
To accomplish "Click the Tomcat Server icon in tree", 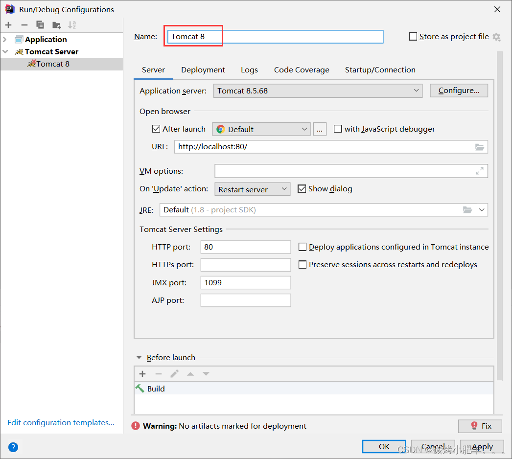I will click(x=19, y=51).
